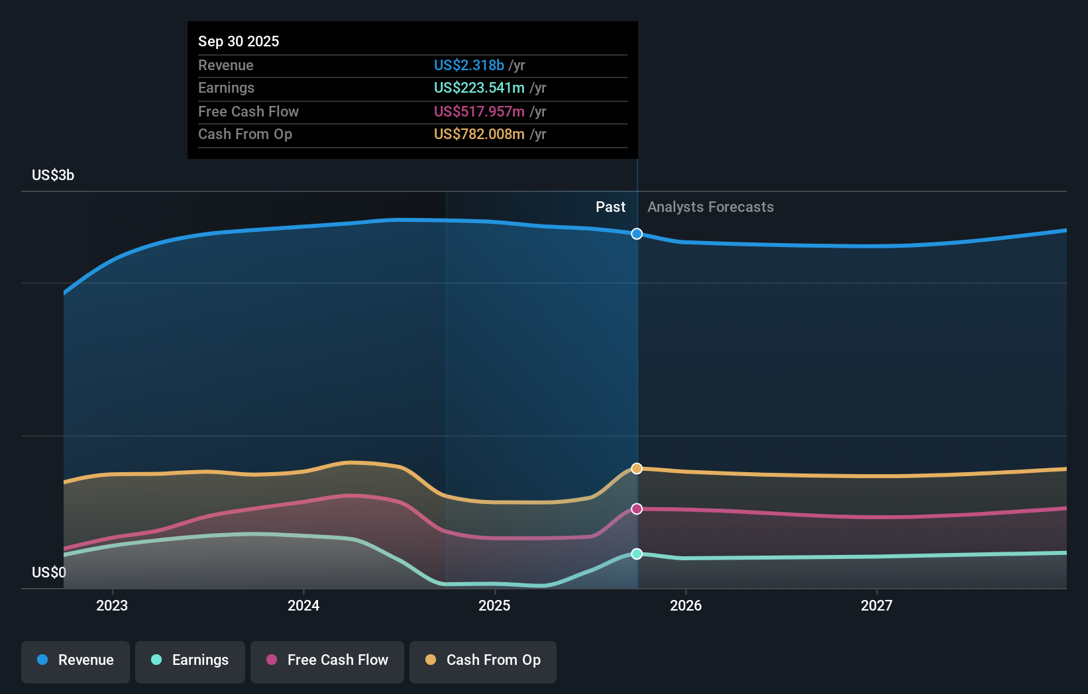The height and width of the screenshot is (694, 1088).
Task: Expand the Earnings row in the tooltip
Action: (x=226, y=87)
